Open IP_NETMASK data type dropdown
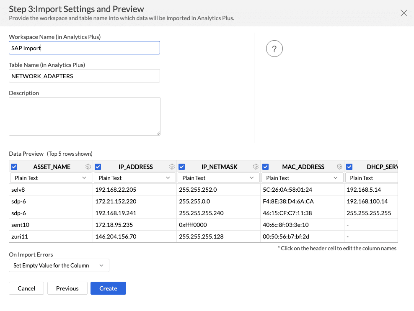 click(218, 178)
